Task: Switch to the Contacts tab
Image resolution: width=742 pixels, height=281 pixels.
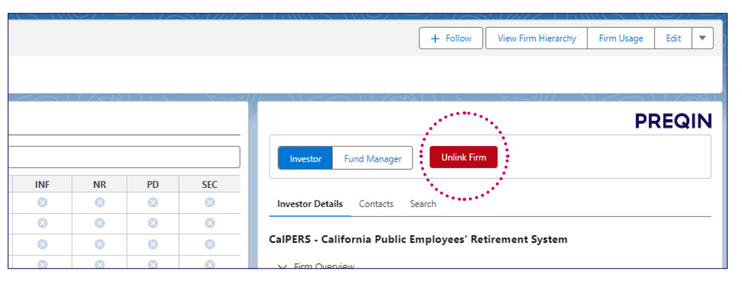Action: point(376,204)
